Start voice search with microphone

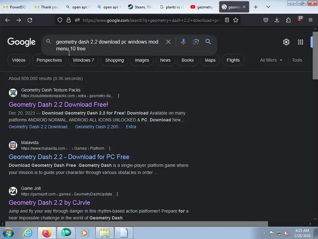click(183, 42)
